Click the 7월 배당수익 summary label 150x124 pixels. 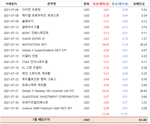tap(41, 120)
